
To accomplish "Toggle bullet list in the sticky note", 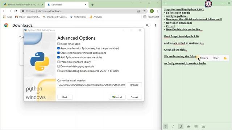I will point(196,126).
